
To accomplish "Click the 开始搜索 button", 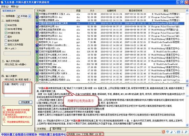I will click(x=26, y=102).
